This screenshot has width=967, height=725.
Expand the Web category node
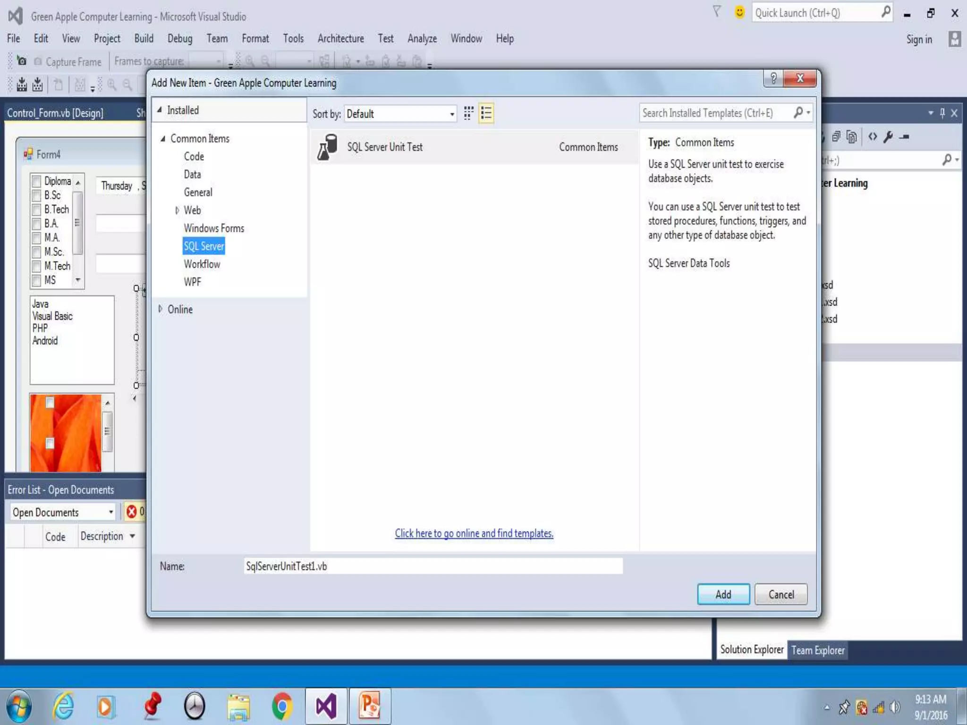point(177,211)
